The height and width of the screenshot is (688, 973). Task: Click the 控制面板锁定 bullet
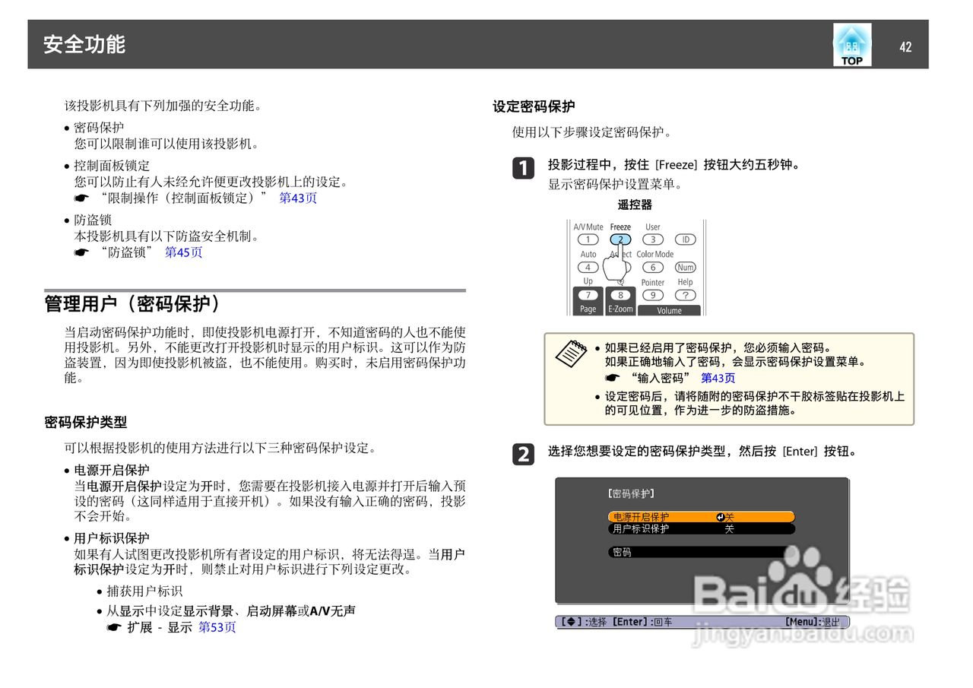pos(112,165)
